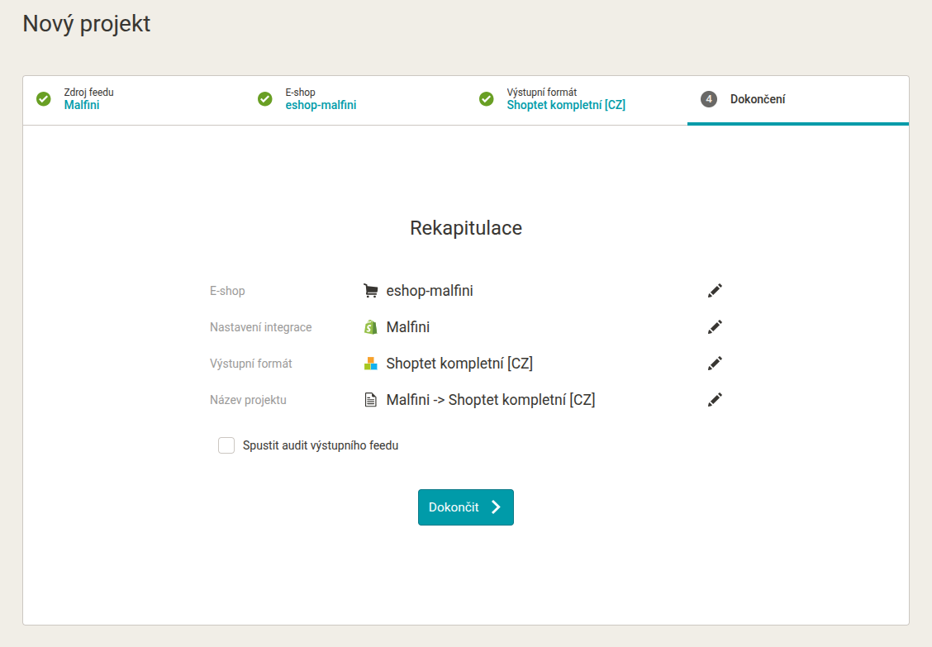Click the Shopify bag icon beside Malfini
The image size is (932, 647).
(370, 327)
